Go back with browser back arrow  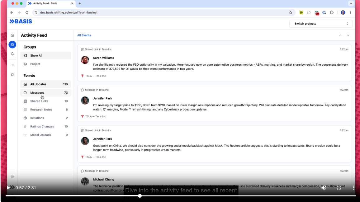pyautogui.click(x=12, y=12)
